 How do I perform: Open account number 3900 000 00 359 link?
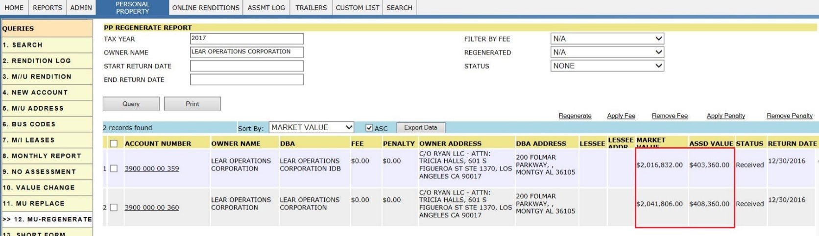pos(152,168)
